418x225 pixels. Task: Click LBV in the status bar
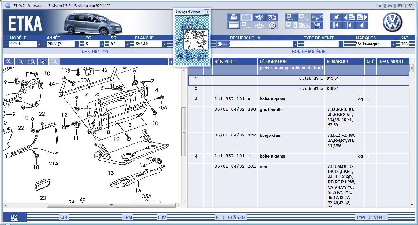(x=162, y=217)
